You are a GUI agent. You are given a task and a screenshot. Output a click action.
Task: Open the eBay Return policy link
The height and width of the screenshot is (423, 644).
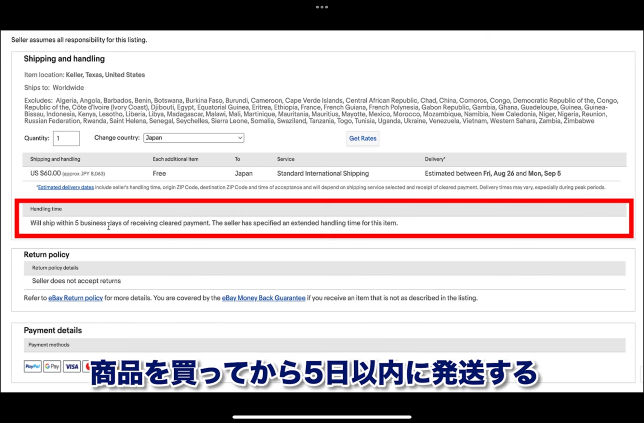[x=75, y=298]
